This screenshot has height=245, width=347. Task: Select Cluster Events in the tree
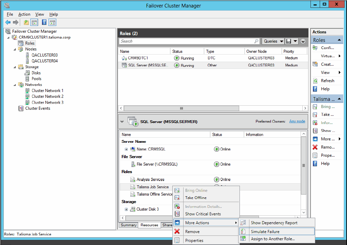click(38, 108)
